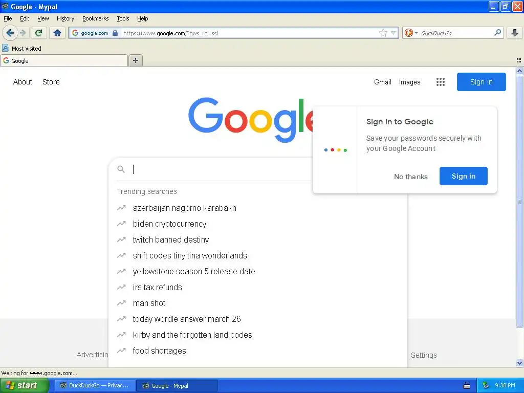Click the keyboard icon in taskbar

[467, 386]
